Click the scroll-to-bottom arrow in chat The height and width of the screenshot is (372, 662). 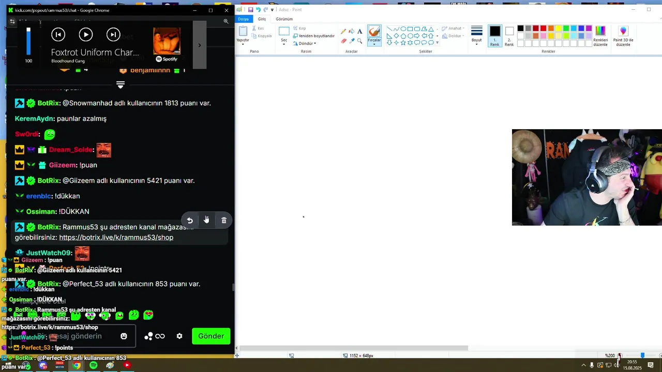[121, 85]
